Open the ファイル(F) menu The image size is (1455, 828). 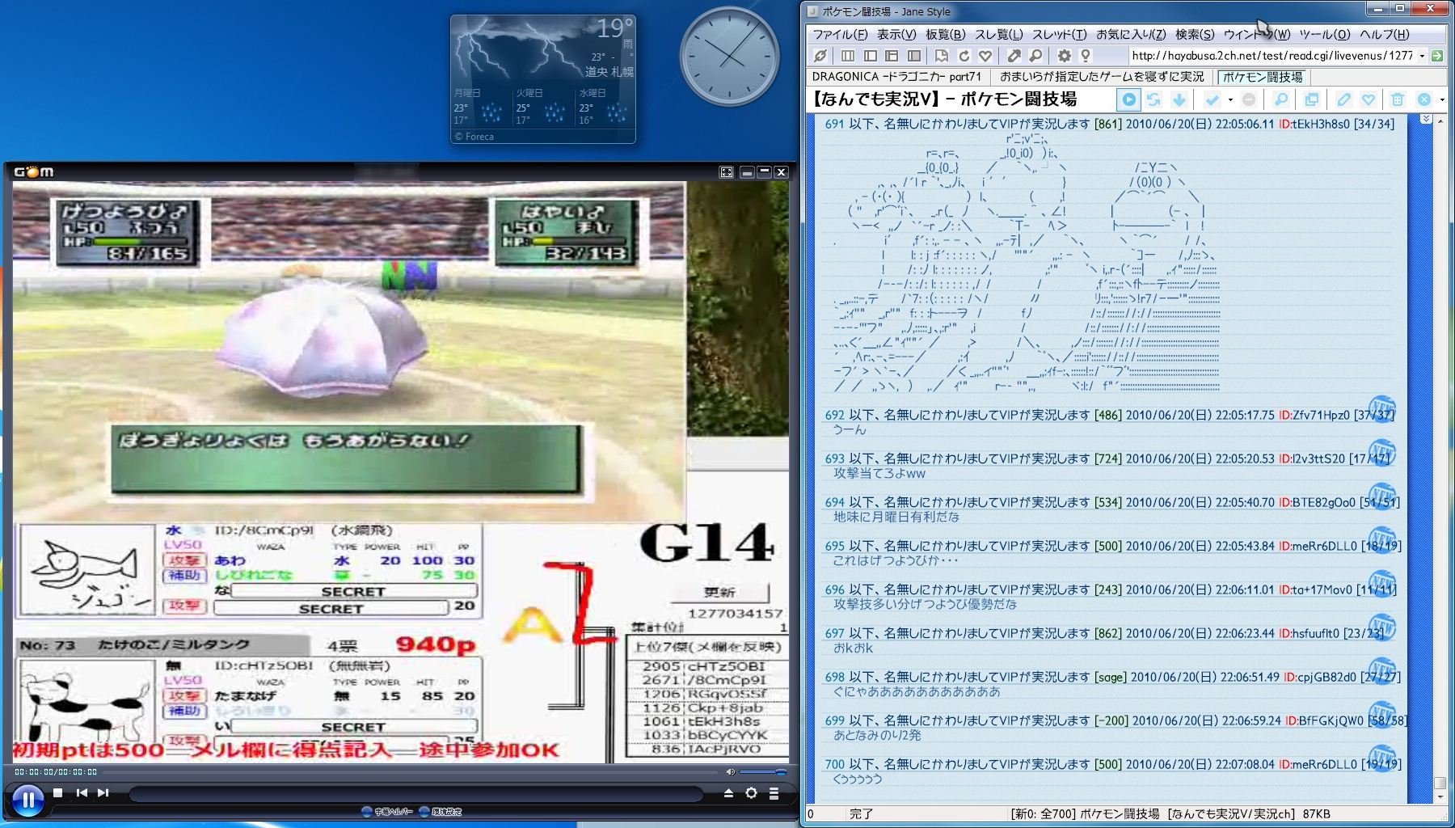point(840,34)
